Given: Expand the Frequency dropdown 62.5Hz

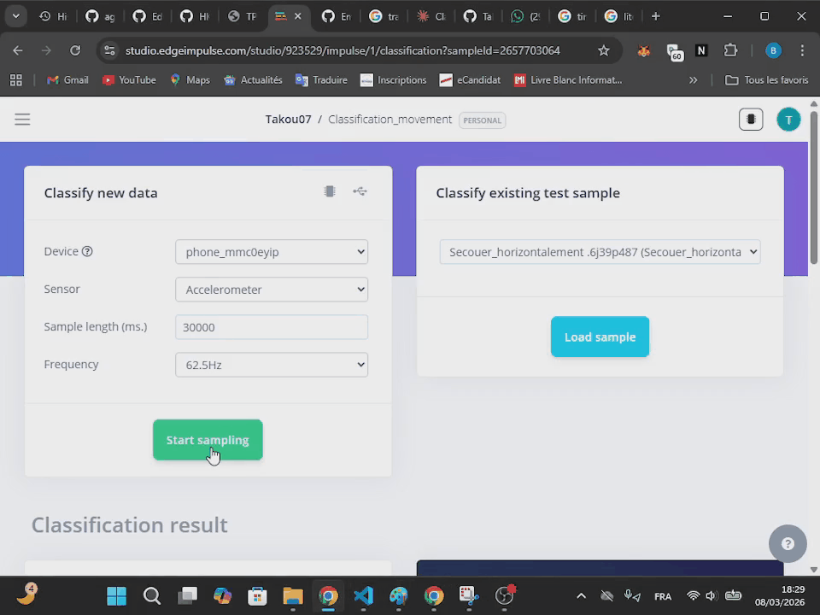Looking at the screenshot, I should 272,365.
